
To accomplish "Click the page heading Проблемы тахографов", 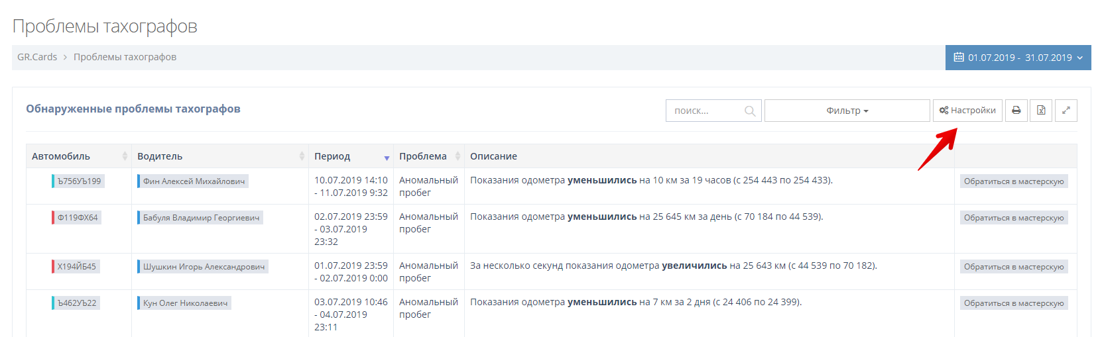I will [105, 26].
